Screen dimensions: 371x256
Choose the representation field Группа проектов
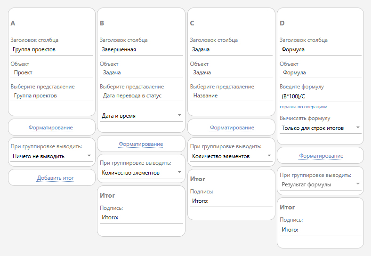tap(52, 96)
